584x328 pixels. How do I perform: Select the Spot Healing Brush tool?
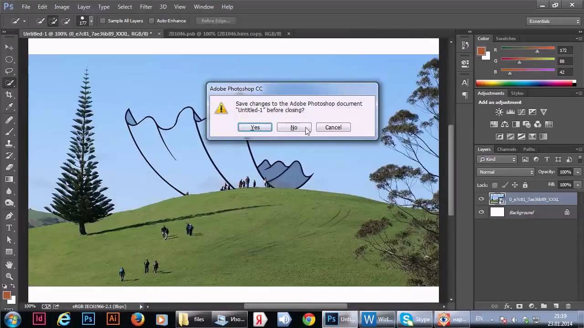9,119
